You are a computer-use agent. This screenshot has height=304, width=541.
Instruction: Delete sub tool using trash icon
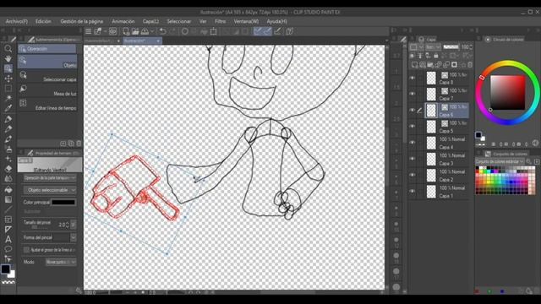pos(79,144)
